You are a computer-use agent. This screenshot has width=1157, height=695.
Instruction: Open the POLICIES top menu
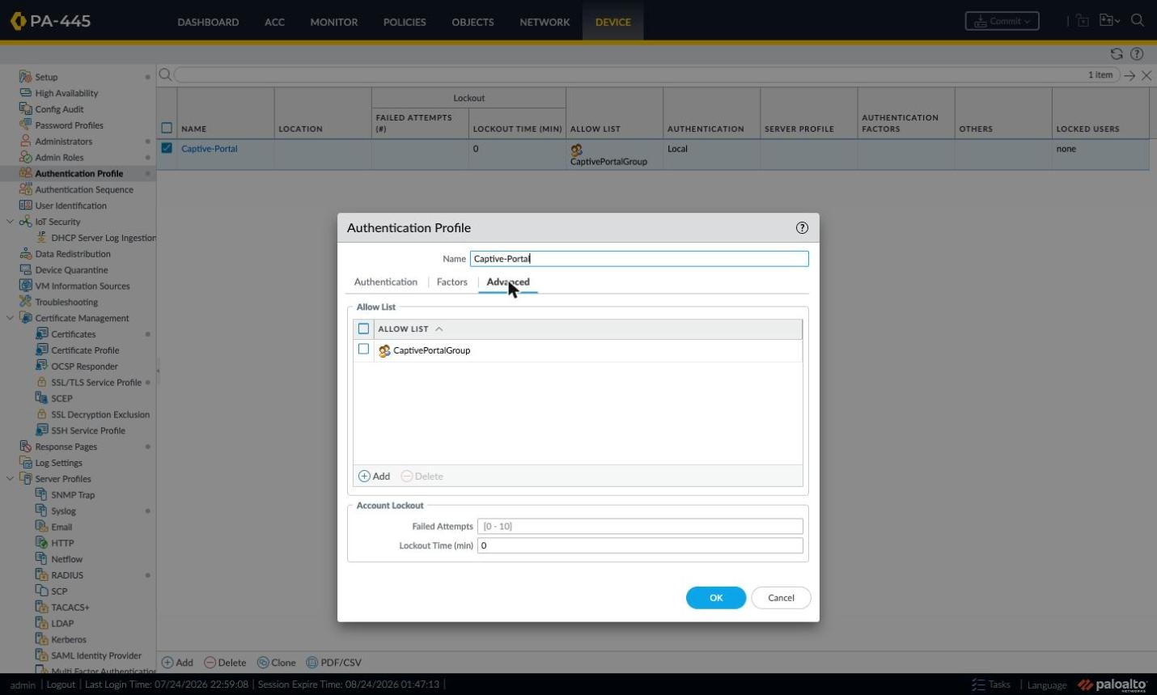click(405, 22)
